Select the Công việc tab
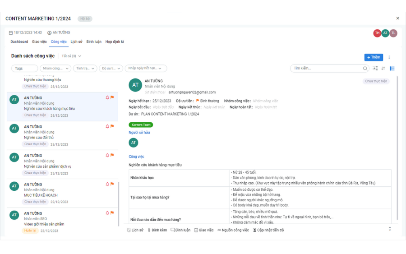 click(59, 42)
